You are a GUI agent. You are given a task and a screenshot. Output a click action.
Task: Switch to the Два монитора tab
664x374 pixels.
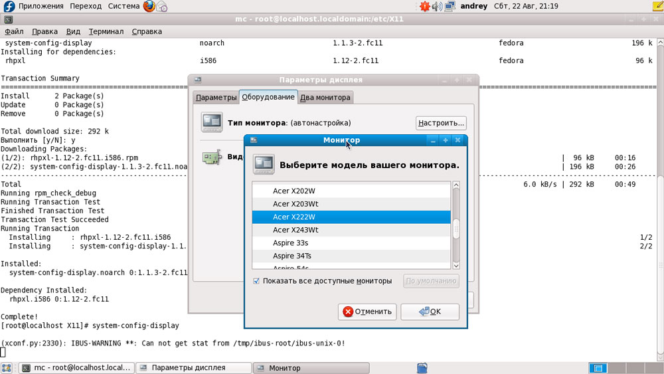coord(325,98)
